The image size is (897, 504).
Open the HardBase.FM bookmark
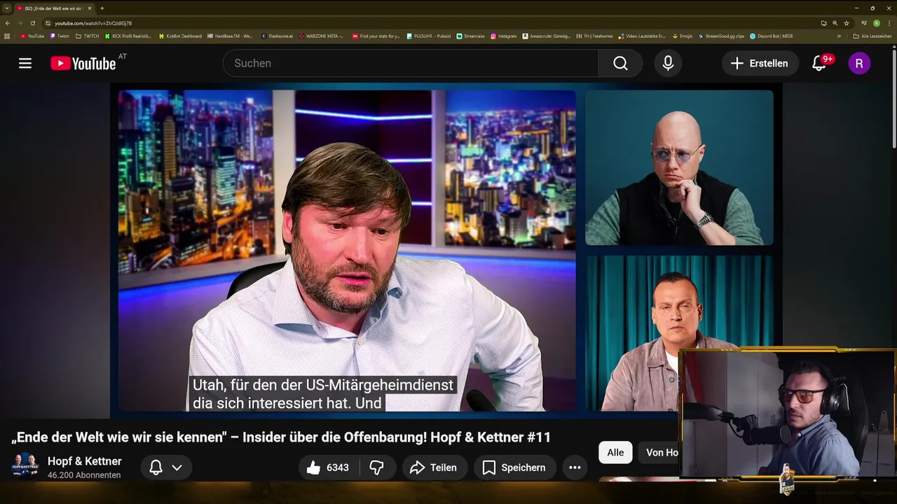tap(230, 36)
